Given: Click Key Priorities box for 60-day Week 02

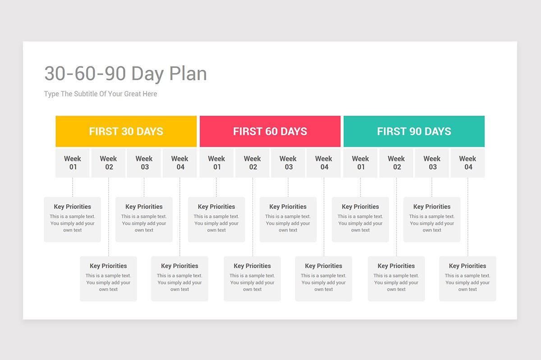Looking at the screenshot, I should 252,279.
